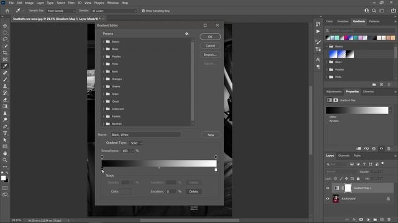This screenshot has width=398, height=223.
Task: Open the Gradient Type dropdown
Action: point(136,143)
